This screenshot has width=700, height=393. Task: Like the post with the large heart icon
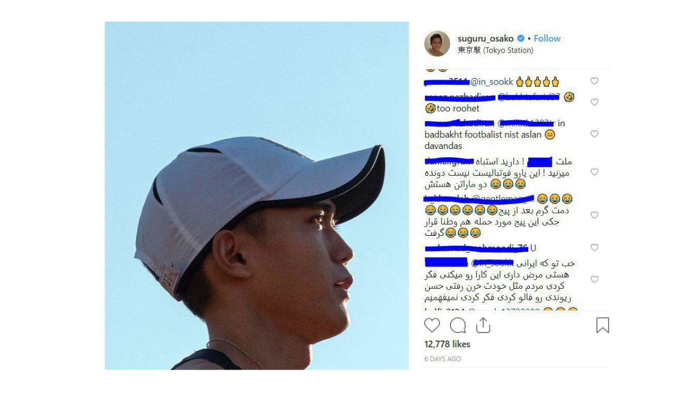(432, 325)
